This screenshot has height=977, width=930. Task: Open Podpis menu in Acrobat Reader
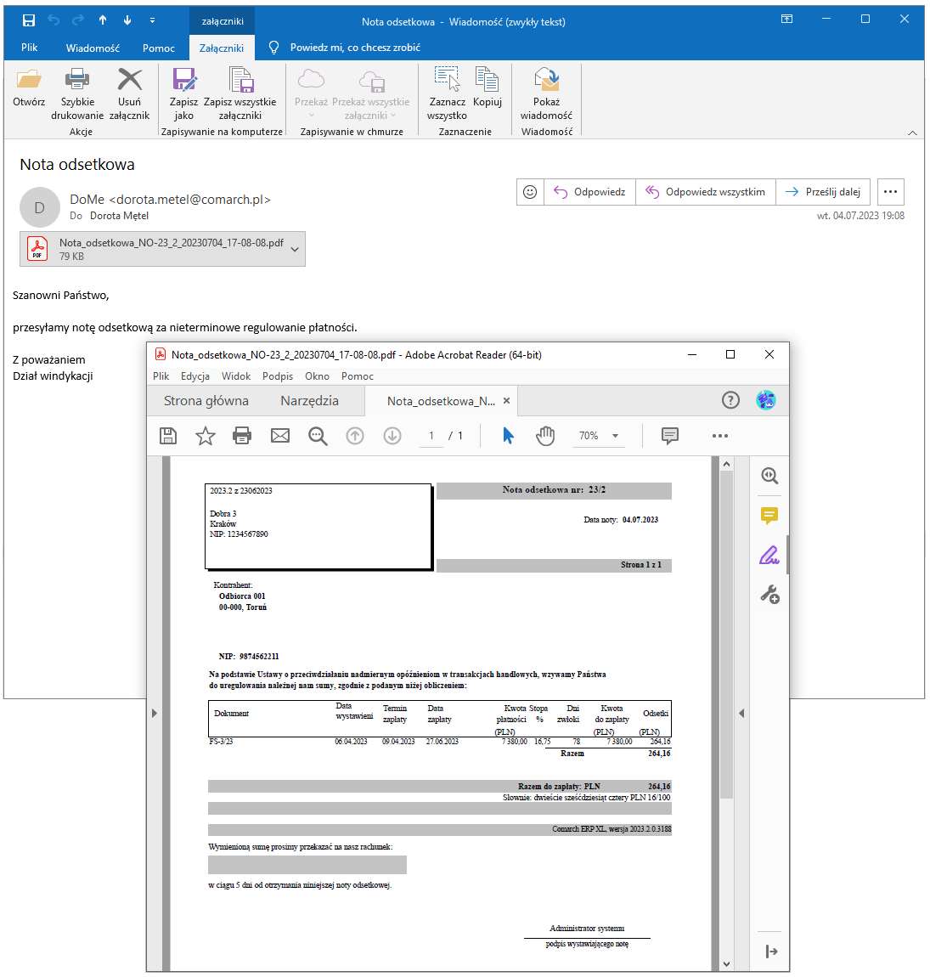[x=278, y=376]
